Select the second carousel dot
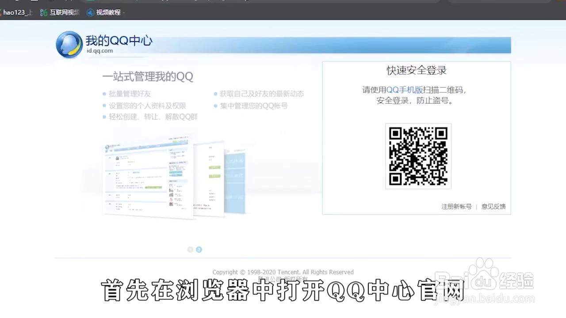This screenshot has width=566, height=318. (199, 250)
